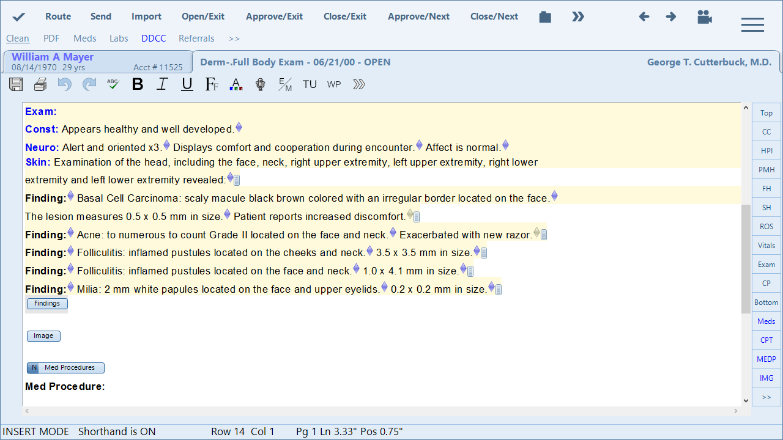Toggle italic formatting
This screenshot has width=783, height=440.
[162, 84]
